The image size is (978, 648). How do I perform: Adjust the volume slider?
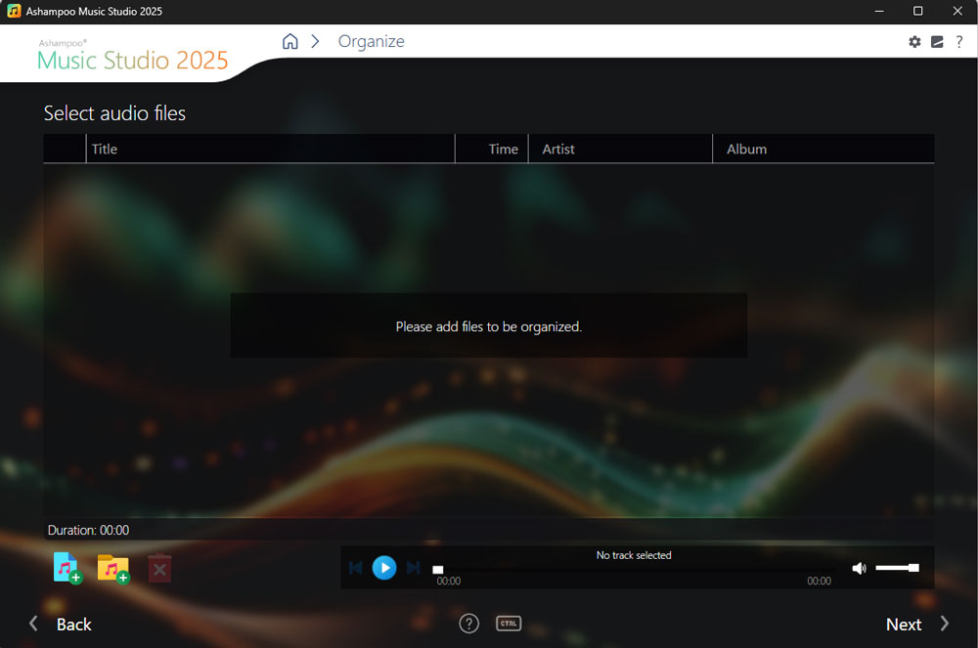coord(897,568)
